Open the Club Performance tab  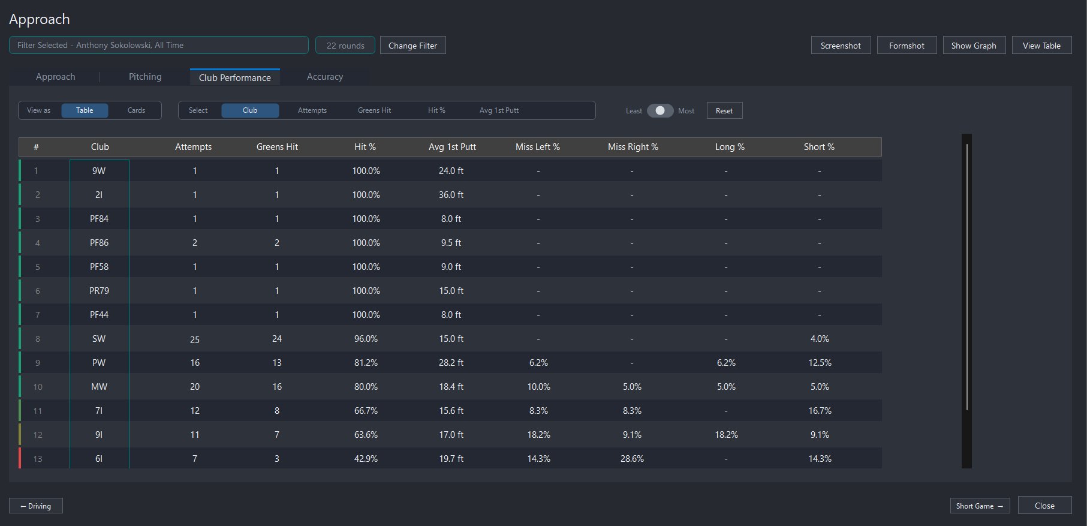(235, 77)
